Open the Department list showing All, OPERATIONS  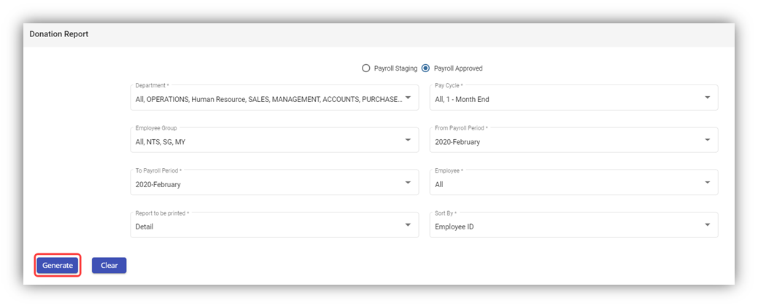click(x=267, y=99)
